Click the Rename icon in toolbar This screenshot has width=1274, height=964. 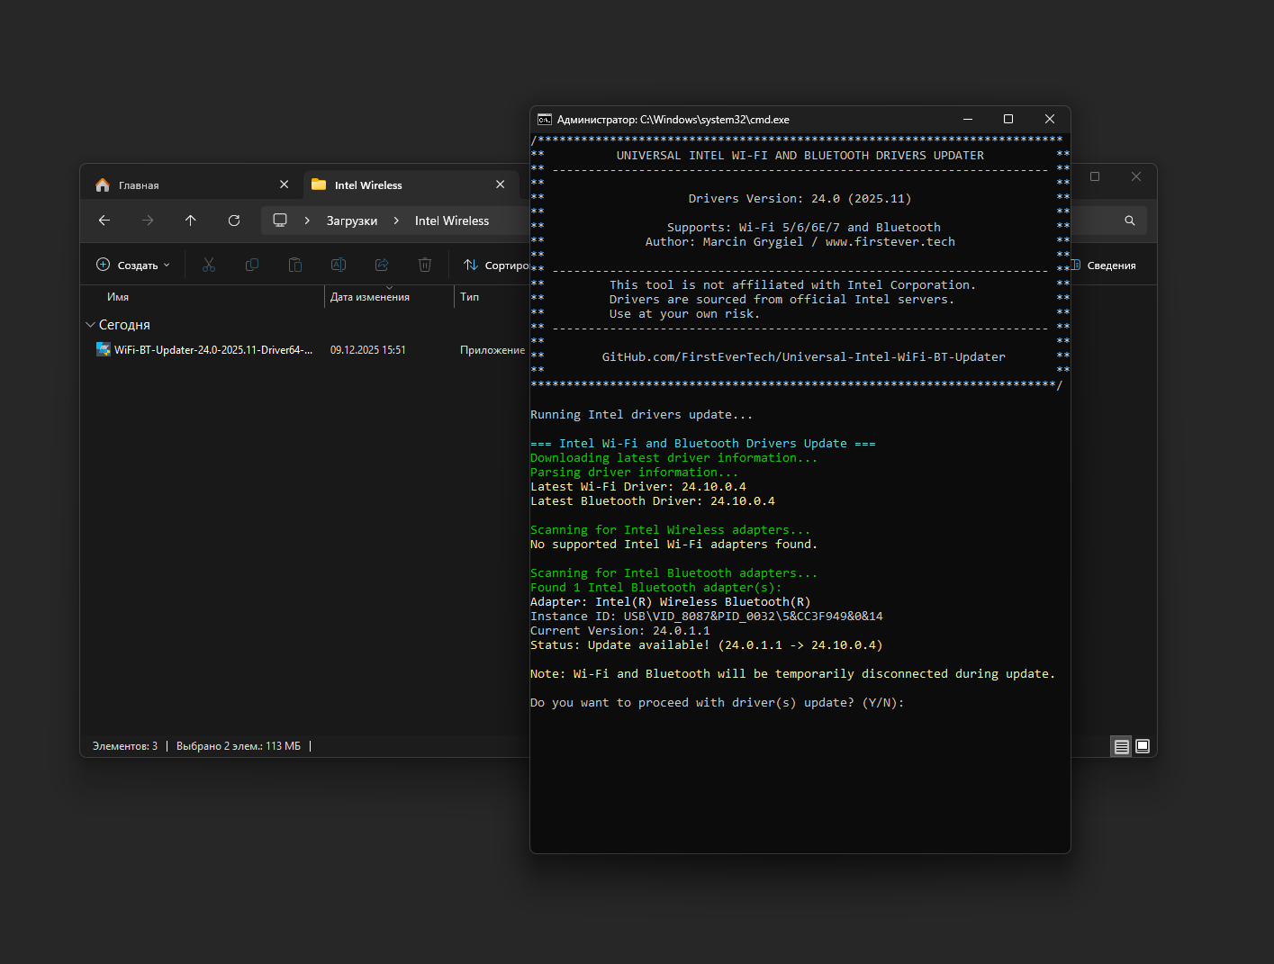click(339, 265)
